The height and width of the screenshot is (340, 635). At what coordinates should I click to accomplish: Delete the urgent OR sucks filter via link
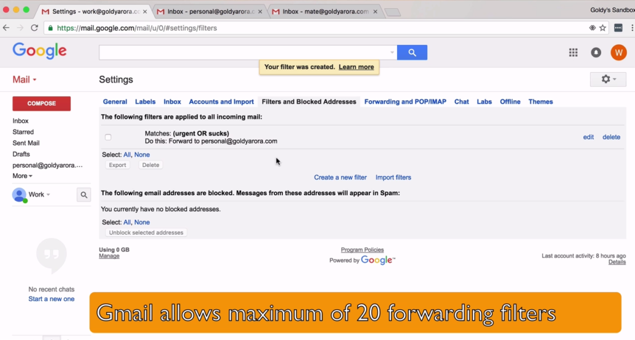[611, 137]
